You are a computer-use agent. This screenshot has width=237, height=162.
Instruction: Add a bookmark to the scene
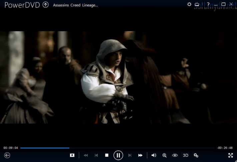(x=72, y=155)
